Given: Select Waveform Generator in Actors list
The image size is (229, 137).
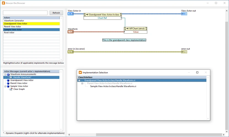Looking at the screenshot, I should pos(31,21).
